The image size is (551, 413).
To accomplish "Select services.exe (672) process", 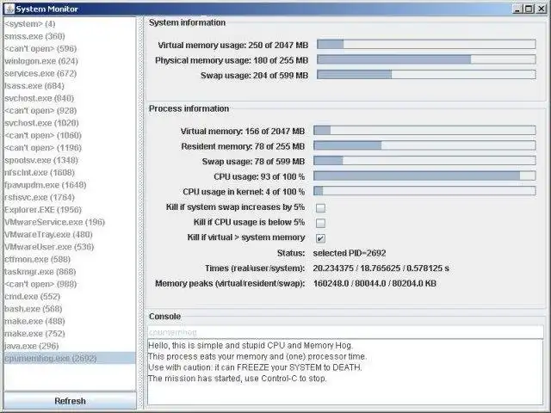I will (x=70, y=73).
